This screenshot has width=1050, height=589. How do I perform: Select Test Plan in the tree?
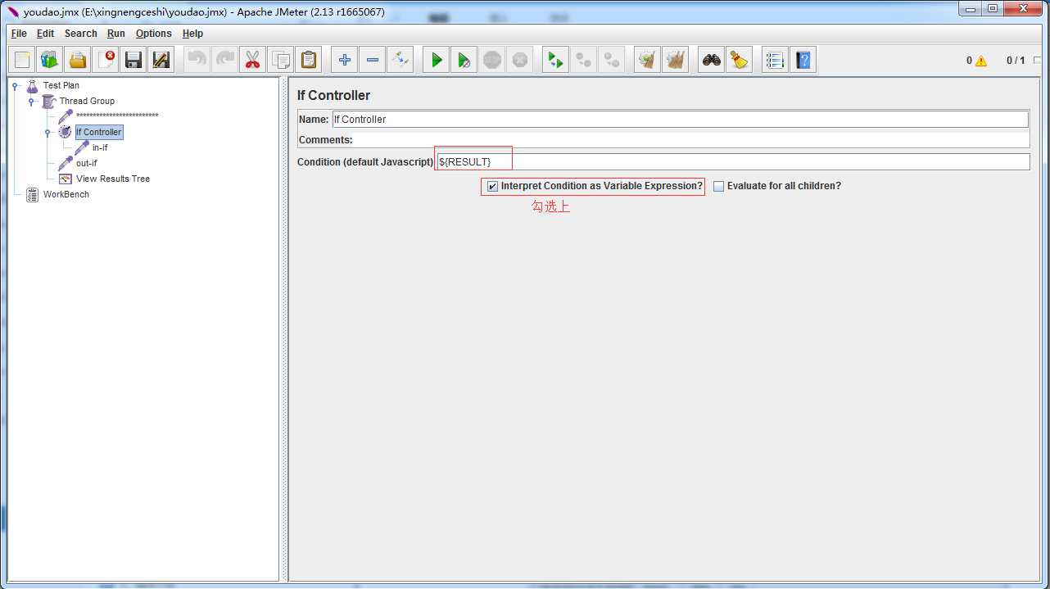pyautogui.click(x=61, y=85)
